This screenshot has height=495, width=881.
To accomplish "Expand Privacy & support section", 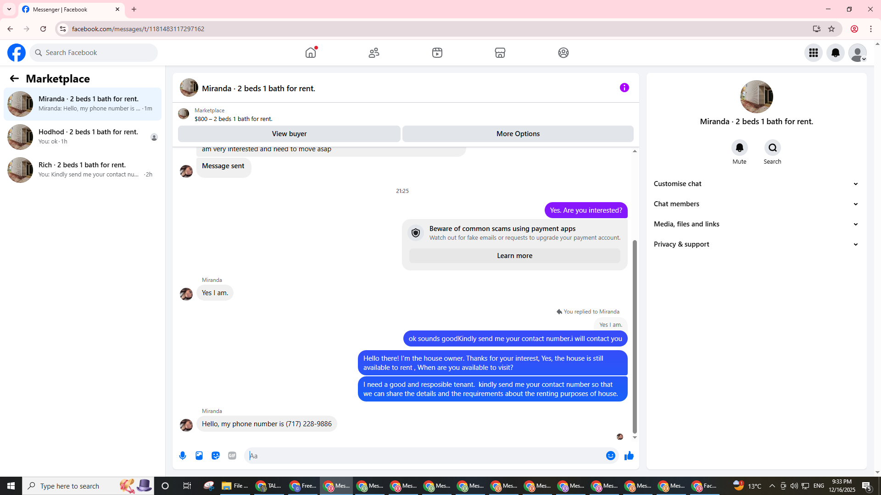I will pyautogui.click(x=756, y=244).
